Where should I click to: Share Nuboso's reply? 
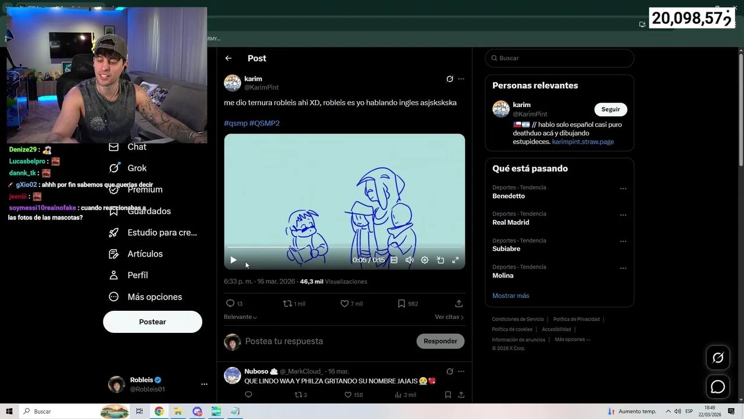(461, 395)
